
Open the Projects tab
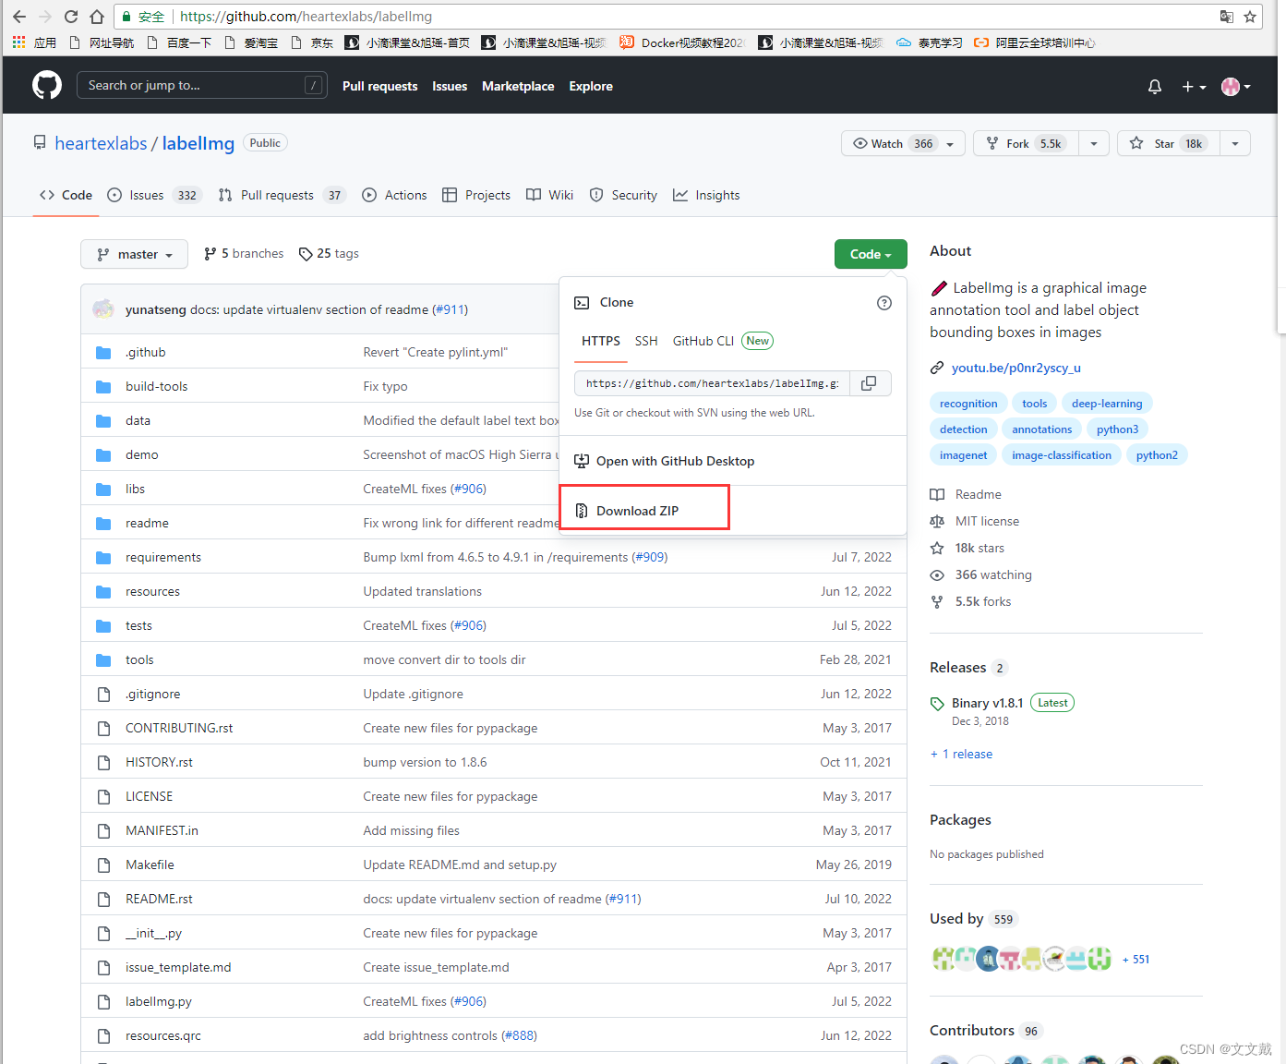tap(476, 195)
